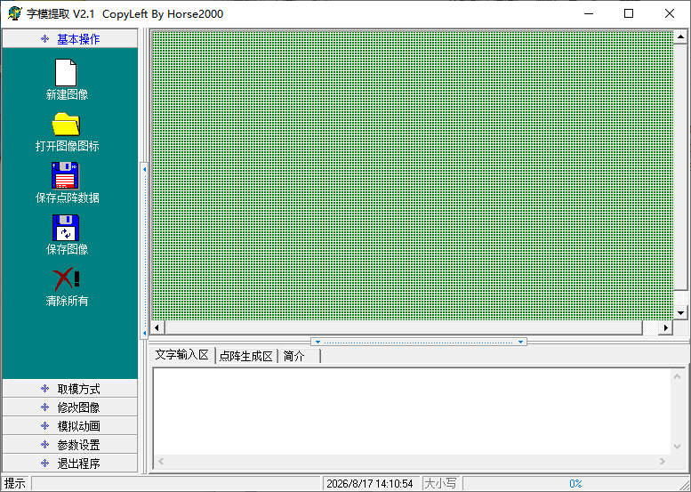Click the vertical splitter left arrow handle
This screenshot has height=492, width=691.
coord(144,250)
